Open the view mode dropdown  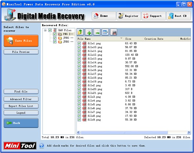pos(105,32)
